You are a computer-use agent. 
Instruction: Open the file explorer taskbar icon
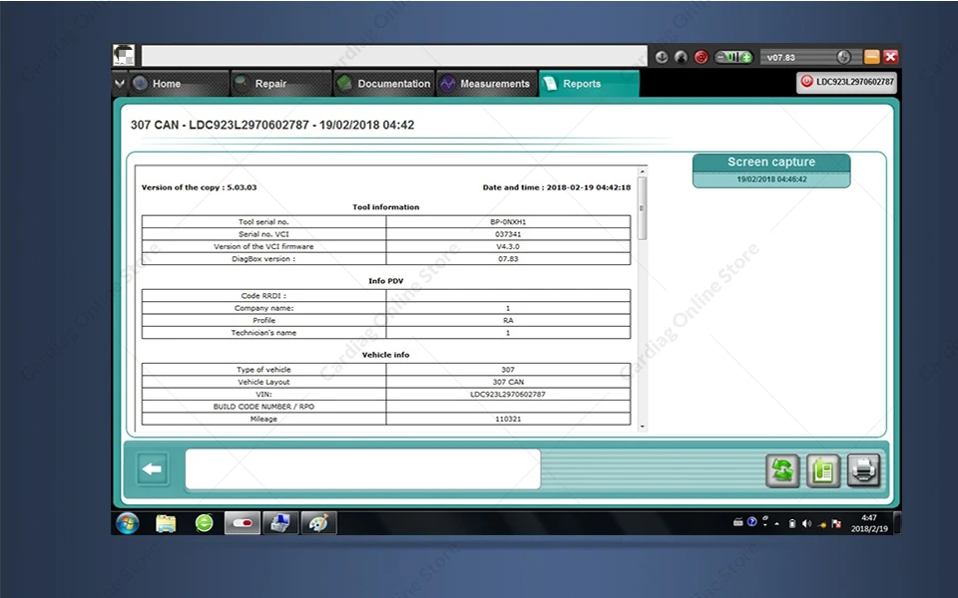point(166,523)
